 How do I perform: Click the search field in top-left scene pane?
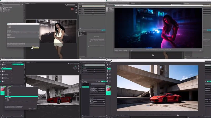click(11, 5)
